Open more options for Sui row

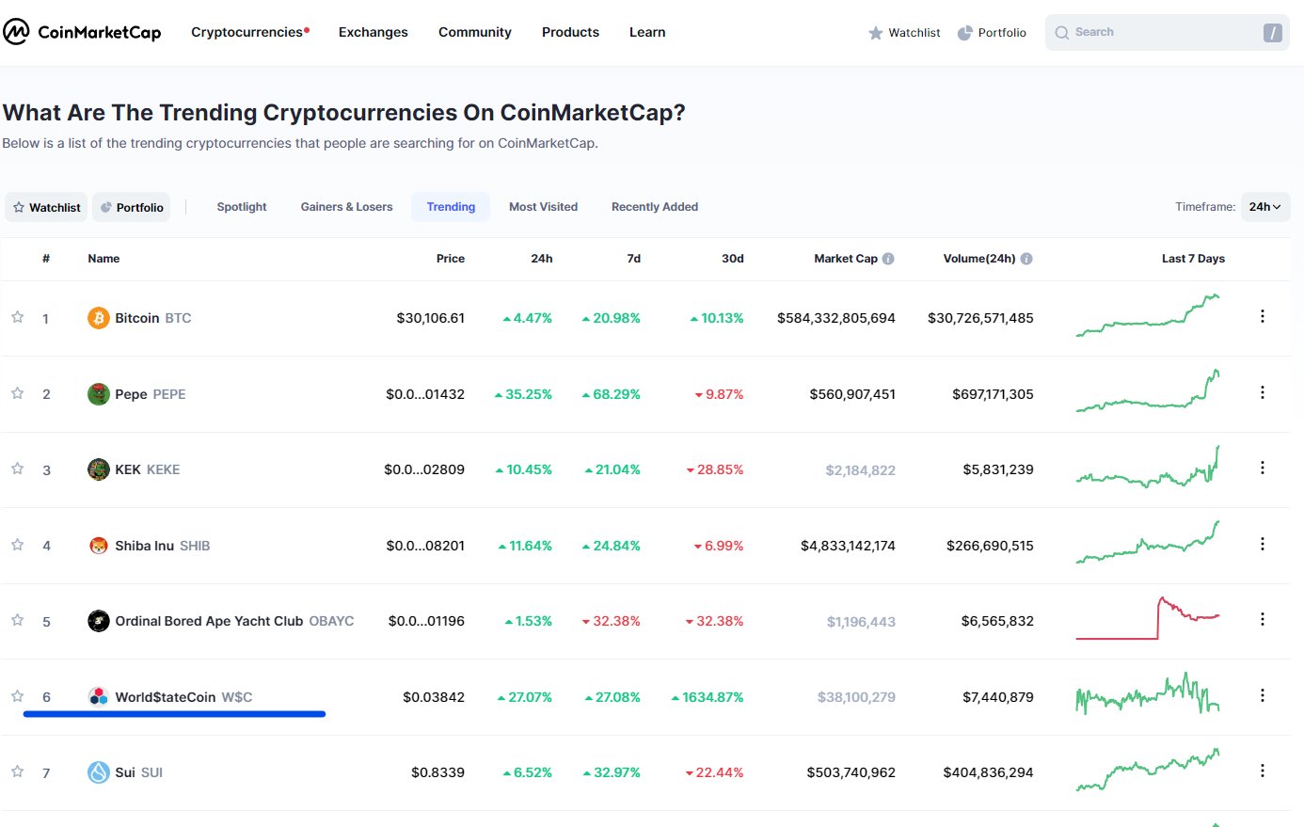(x=1263, y=771)
